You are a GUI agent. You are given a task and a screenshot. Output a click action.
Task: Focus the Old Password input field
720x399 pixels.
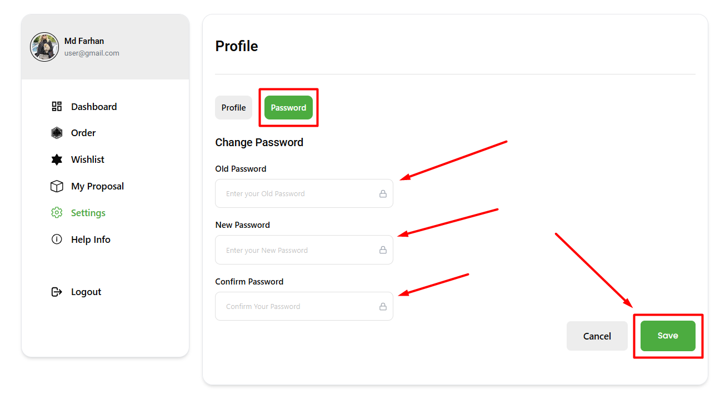click(x=304, y=193)
